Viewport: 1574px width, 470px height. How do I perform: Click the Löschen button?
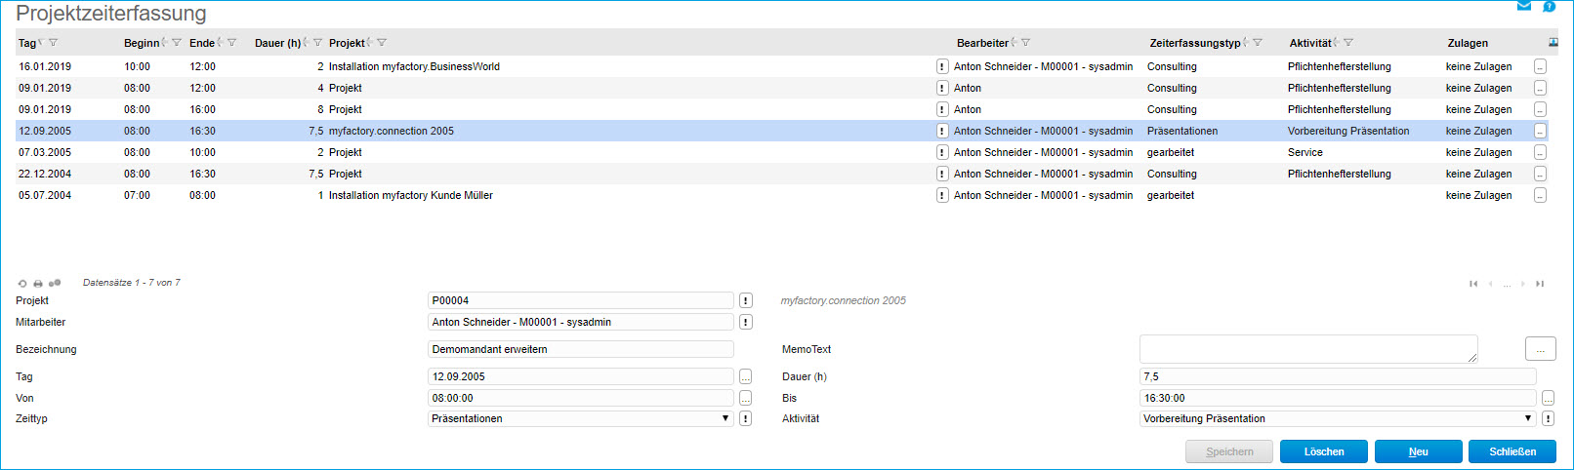pyautogui.click(x=1323, y=452)
